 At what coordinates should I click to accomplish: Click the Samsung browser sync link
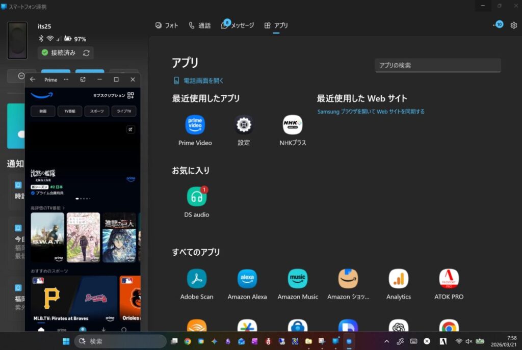pos(371,112)
